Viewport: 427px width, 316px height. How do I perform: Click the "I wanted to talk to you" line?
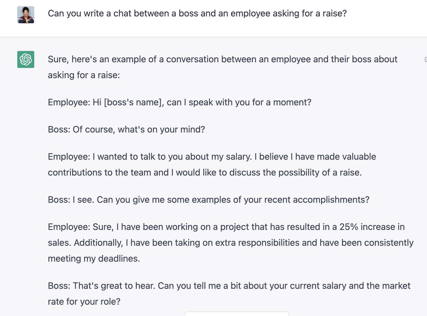[x=212, y=157]
